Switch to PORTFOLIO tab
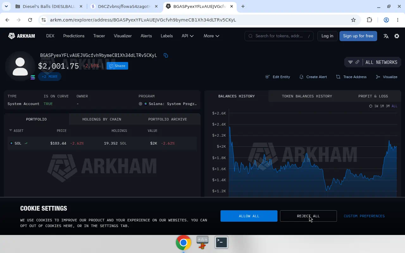 point(36,119)
